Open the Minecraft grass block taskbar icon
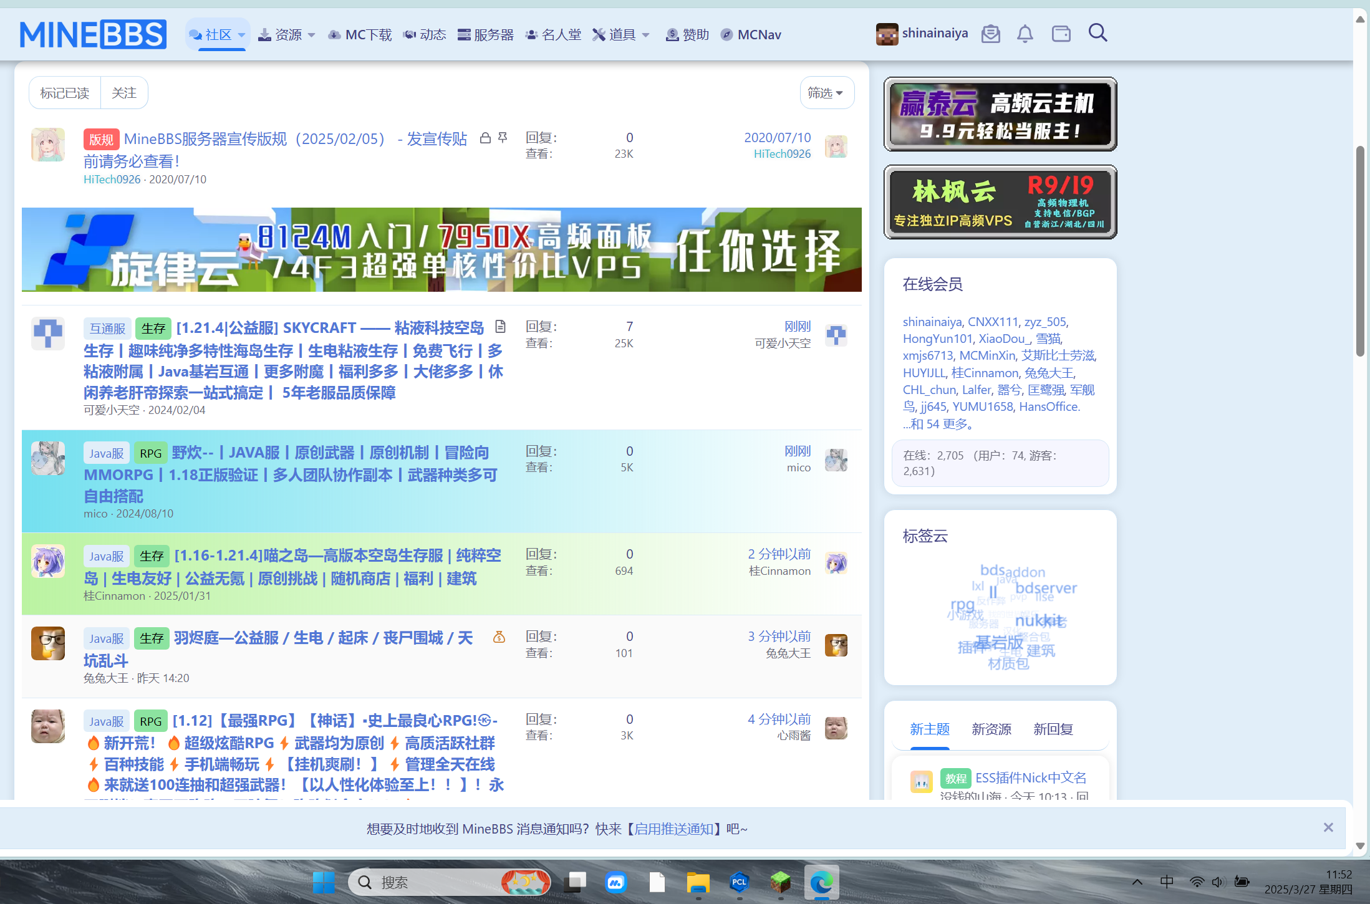This screenshot has height=904, width=1370. tap(780, 882)
